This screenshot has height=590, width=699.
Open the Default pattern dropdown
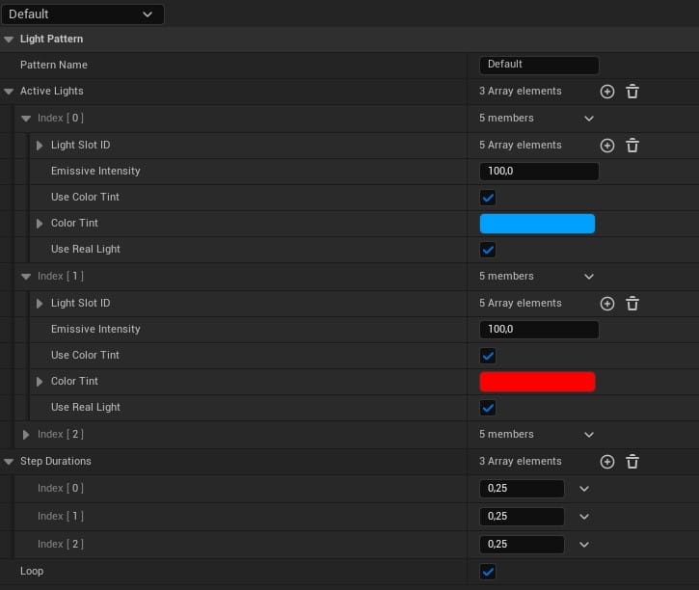[x=83, y=14]
